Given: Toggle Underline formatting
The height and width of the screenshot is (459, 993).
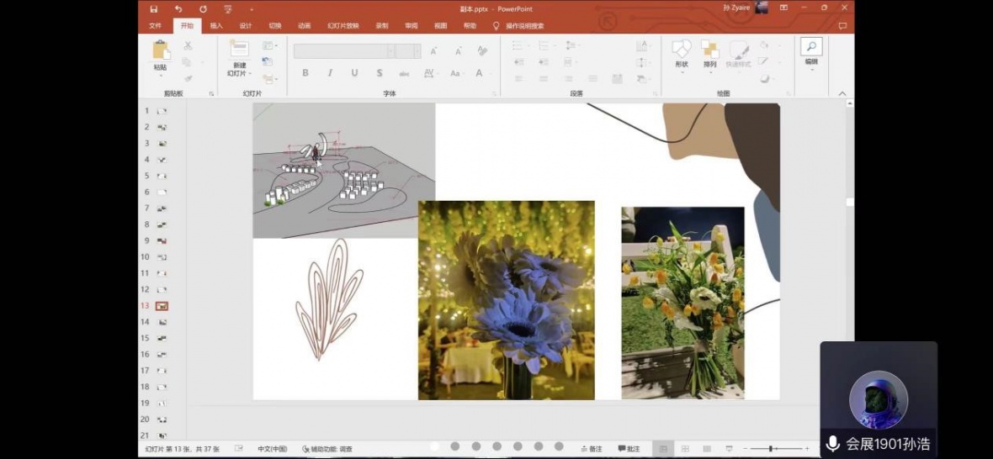Looking at the screenshot, I should click(x=354, y=73).
